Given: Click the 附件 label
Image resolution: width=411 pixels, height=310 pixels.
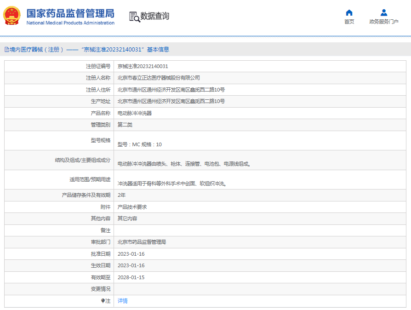Looking at the screenshot, I should [x=106, y=207].
